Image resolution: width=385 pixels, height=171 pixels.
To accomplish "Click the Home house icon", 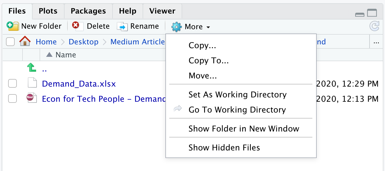I will [25, 42].
